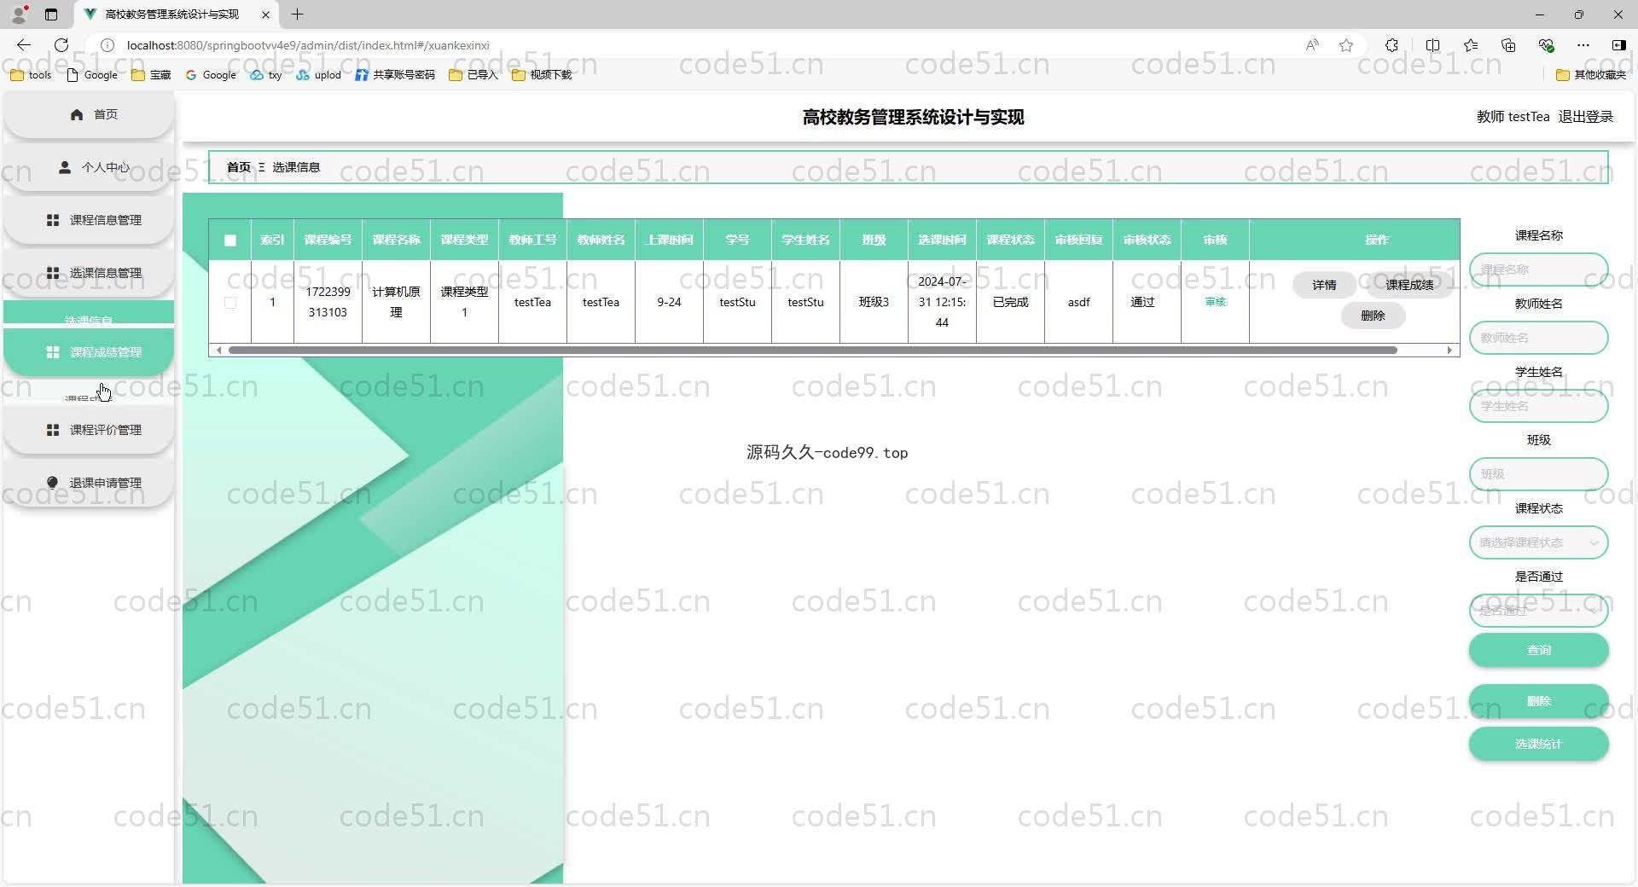Tick the select-all checkbox in table header
The image size is (1638, 887).
coord(230,241)
